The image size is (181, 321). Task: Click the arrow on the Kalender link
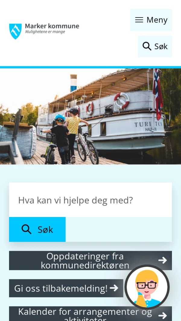point(163,315)
